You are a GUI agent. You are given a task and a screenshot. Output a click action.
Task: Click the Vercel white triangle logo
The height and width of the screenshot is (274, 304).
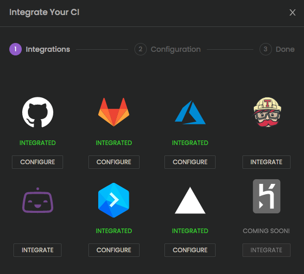point(190,200)
